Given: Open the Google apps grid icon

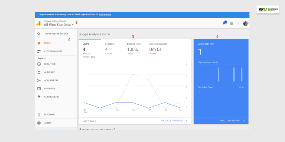Looking at the screenshot, I should coord(231,23).
